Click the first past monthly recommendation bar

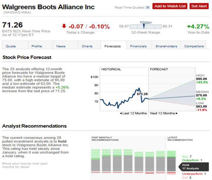[x=95, y=161]
